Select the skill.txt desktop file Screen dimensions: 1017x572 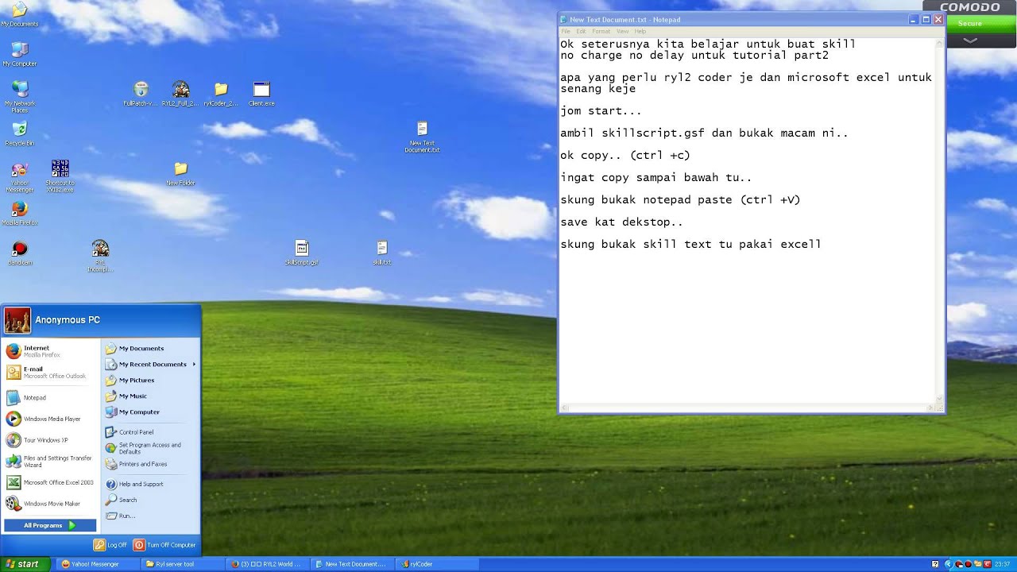[381, 253]
